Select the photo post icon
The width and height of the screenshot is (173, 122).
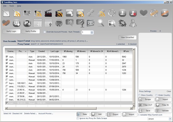tap(27, 13)
